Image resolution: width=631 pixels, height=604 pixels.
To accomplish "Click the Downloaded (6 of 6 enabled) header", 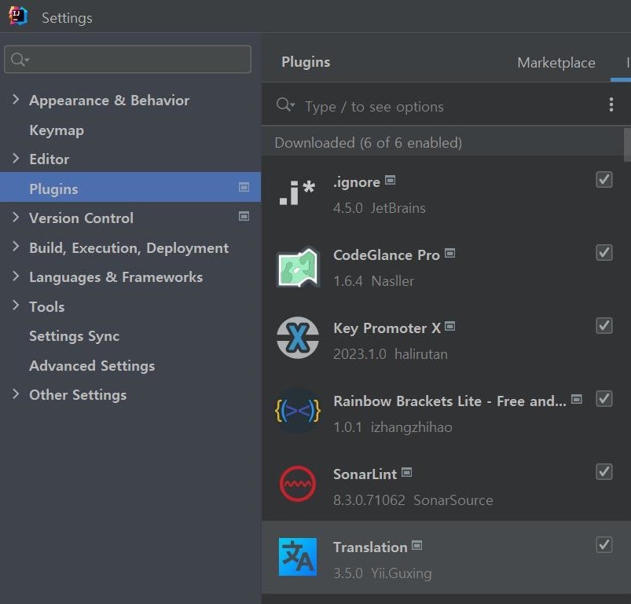I will tap(369, 143).
